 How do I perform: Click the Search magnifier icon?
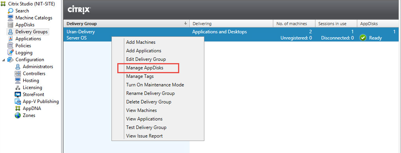(10, 11)
